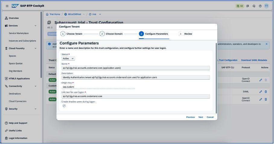
Task: Collapse the Services sidebar section
Action: [x=36, y=26]
